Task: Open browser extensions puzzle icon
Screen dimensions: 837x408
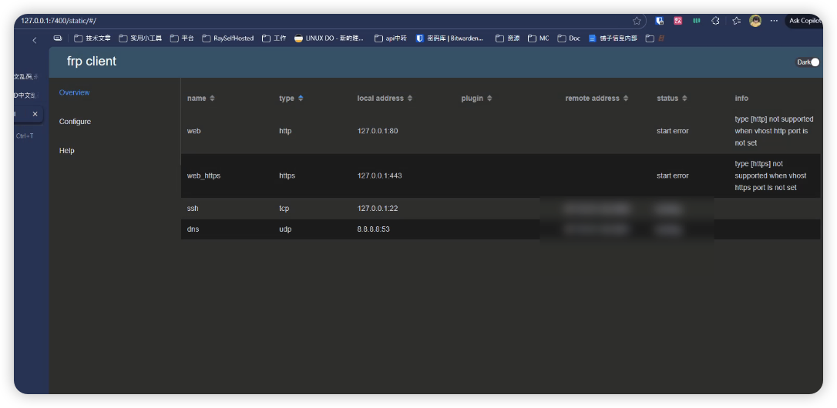Action: pyautogui.click(x=715, y=21)
